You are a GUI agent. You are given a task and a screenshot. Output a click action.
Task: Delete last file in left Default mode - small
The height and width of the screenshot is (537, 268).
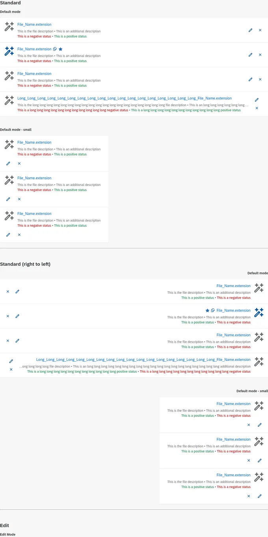(19, 235)
